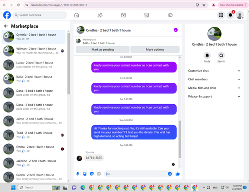Go to the Home feed icon
Image resolution: width=249 pixels, height=192 pixels.
77,15
